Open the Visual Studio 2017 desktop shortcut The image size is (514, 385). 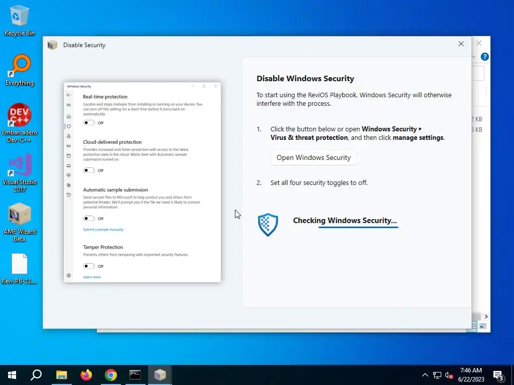20,173
